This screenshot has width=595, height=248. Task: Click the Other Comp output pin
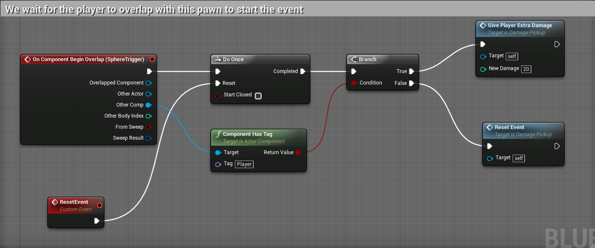tap(148, 105)
